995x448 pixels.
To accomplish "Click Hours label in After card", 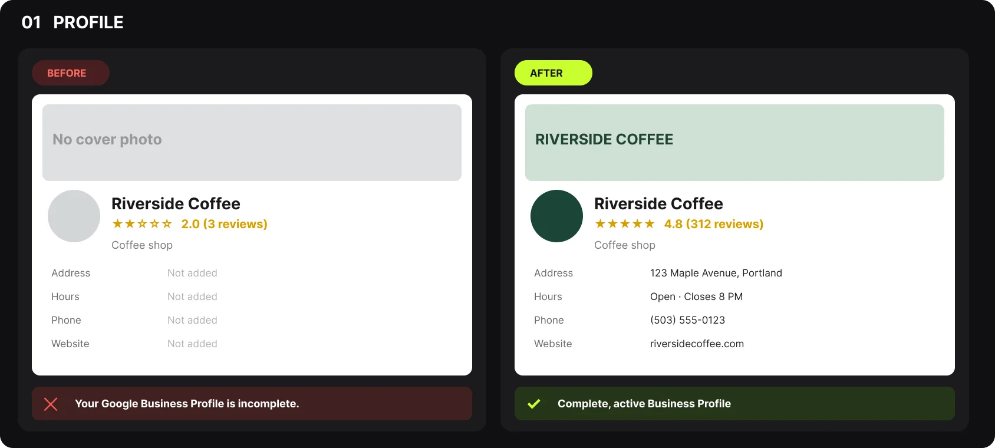I will (x=548, y=297).
